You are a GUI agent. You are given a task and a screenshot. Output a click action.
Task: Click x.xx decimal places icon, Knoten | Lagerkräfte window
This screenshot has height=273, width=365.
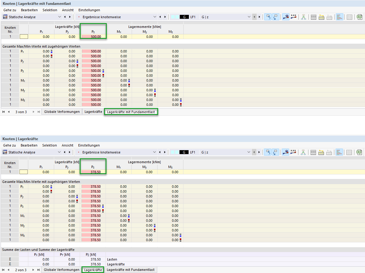click(294, 152)
